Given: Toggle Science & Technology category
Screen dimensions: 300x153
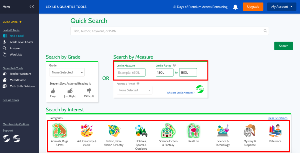Looking at the screenshot, I should (222, 135).
